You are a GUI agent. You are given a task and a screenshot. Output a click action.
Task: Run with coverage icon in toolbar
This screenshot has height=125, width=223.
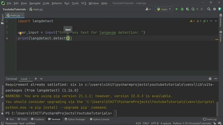click(x=187, y=9)
